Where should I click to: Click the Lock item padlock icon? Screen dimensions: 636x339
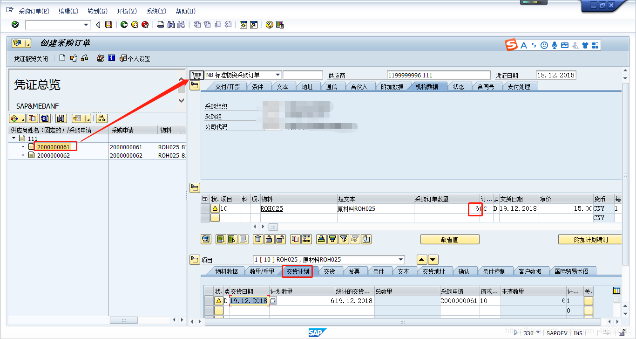269,239
